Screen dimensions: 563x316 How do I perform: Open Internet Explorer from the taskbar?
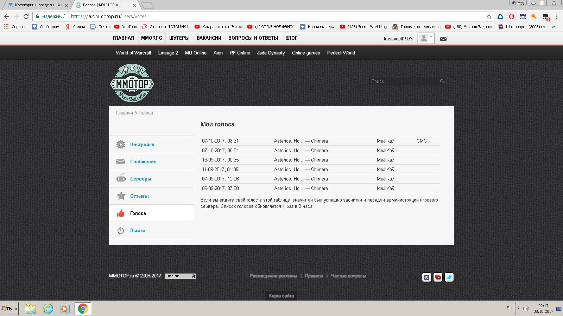click(48, 309)
